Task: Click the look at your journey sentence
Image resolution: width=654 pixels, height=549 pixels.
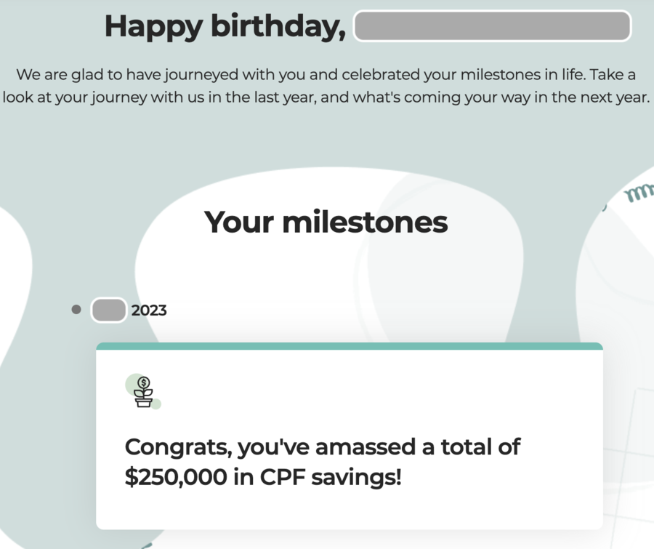Action: point(326,97)
